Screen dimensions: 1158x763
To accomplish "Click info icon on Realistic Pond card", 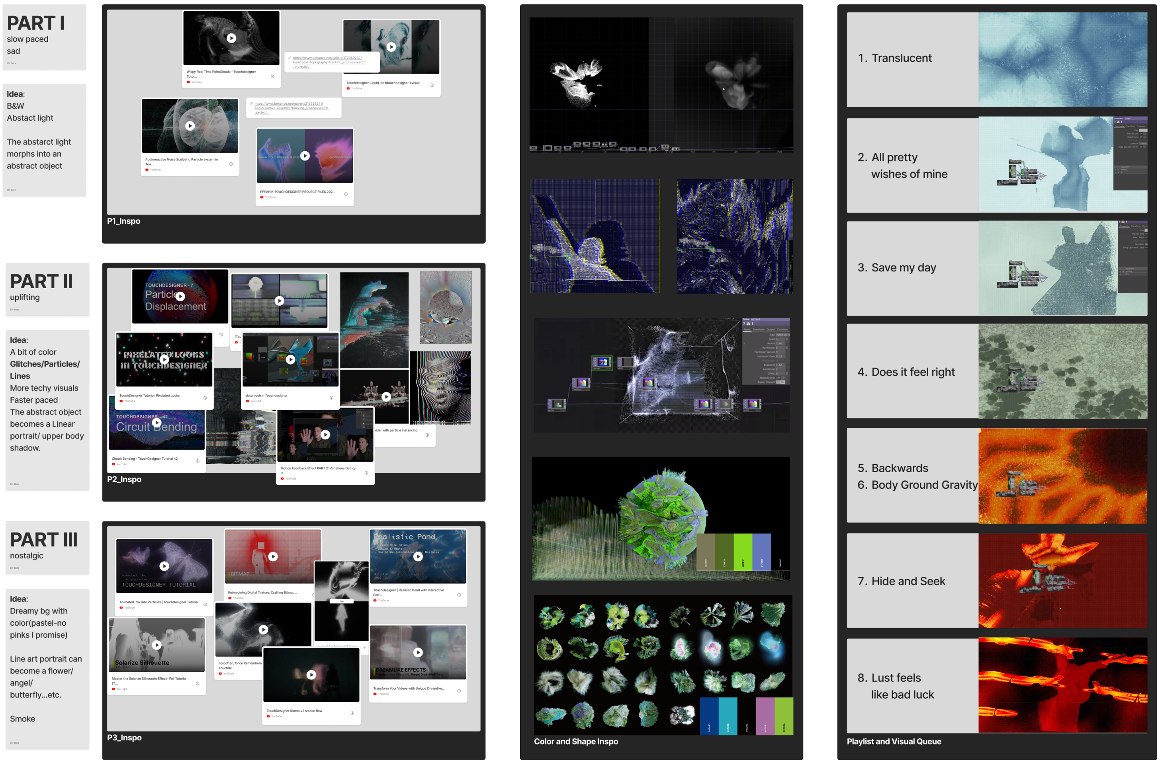I will (x=458, y=595).
